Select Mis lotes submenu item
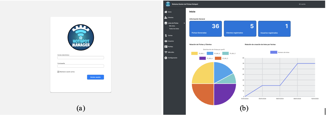The height and width of the screenshot is (116, 326). click(x=172, y=26)
